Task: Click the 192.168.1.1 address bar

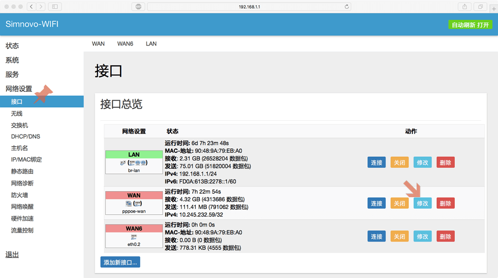Action: click(249, 7)
